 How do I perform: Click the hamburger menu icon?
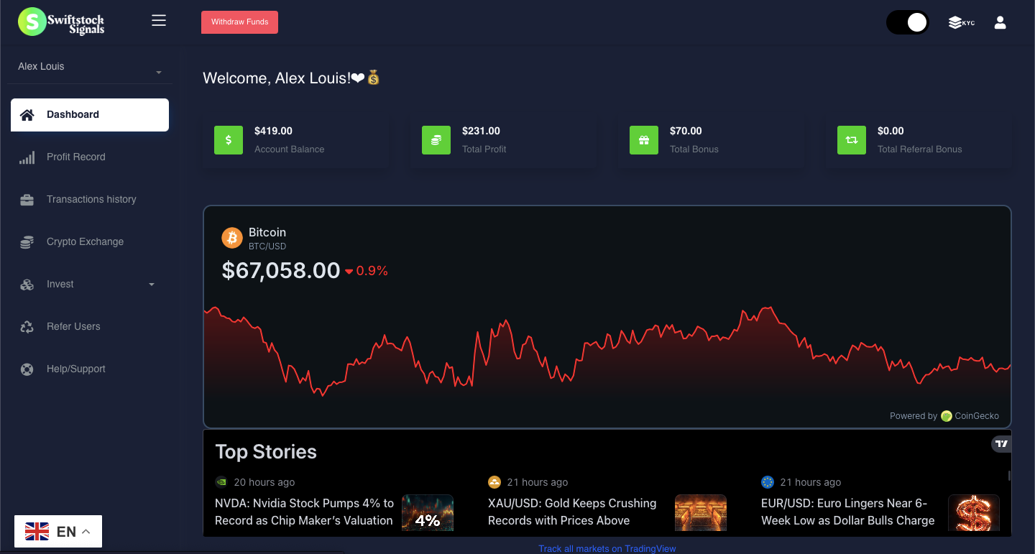point(159,21)
